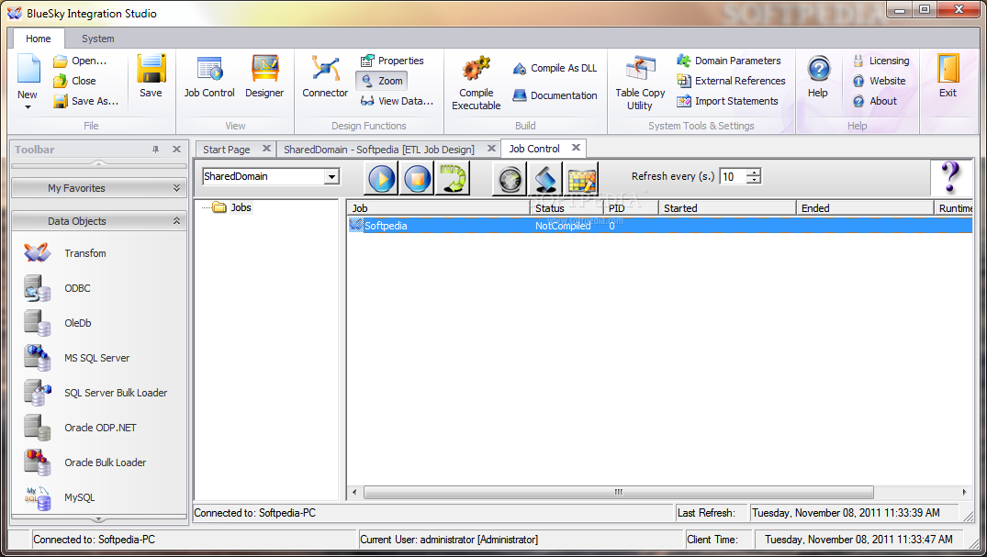The height and width of the screenshot is (557, 987).
Task: Click the Refresh every seconds field
Action: pos(734,177)
